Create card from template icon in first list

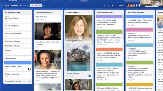(30, 81)
